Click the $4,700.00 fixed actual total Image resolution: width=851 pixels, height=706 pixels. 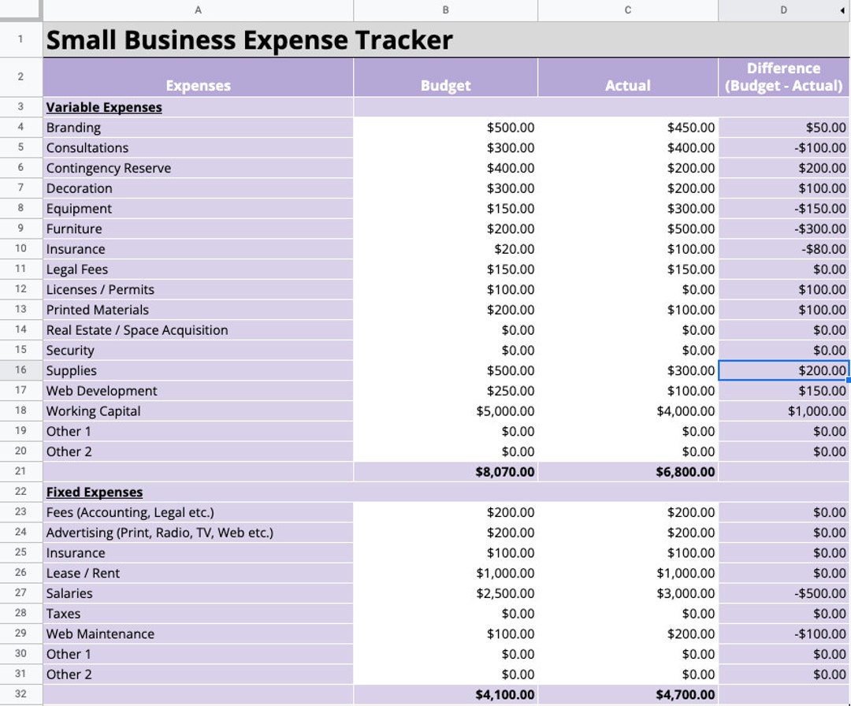tap(628, 695)
